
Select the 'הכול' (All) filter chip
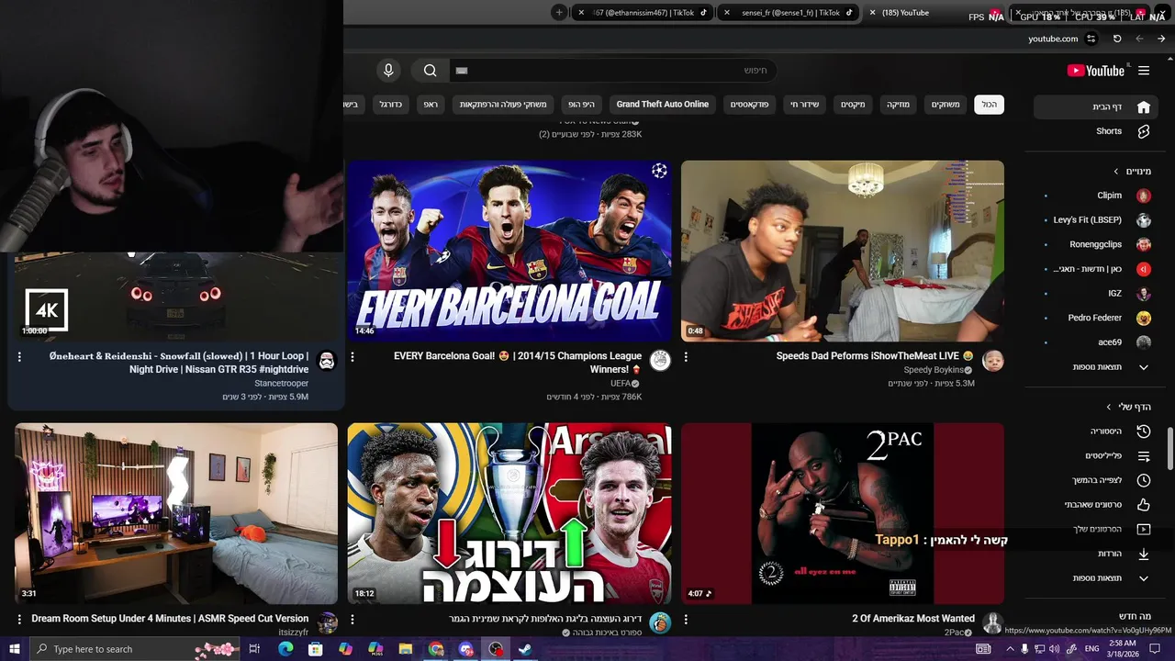point(989,105)
